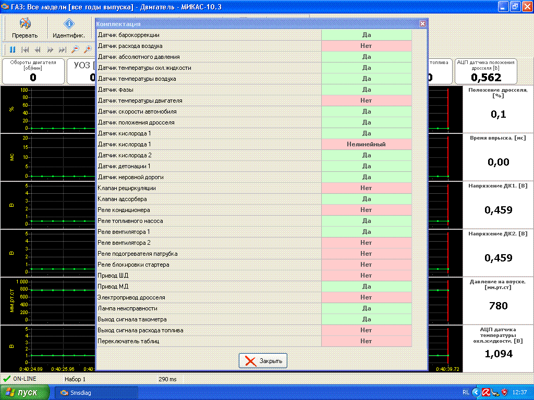This screenshot has width=534, height=400.
Task: Click the red Avira antivirus tray icon
Action: (x=486, y=392)
